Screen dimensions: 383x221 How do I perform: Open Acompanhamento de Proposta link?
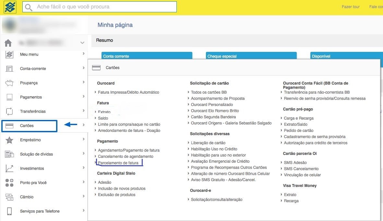(x=218, y=99)
